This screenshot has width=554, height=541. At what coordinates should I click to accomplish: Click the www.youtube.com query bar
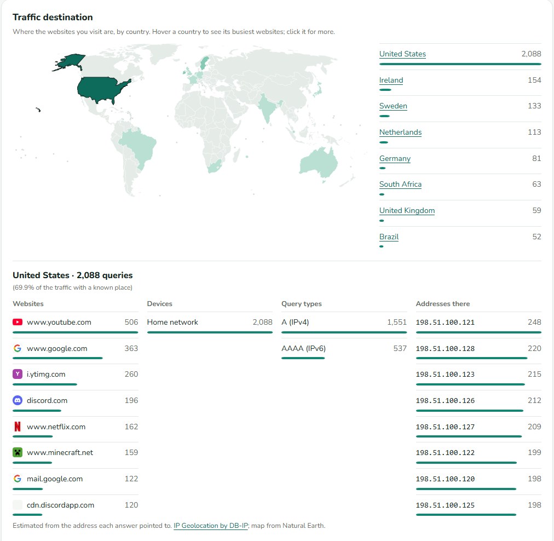click(x=75, y=332)
